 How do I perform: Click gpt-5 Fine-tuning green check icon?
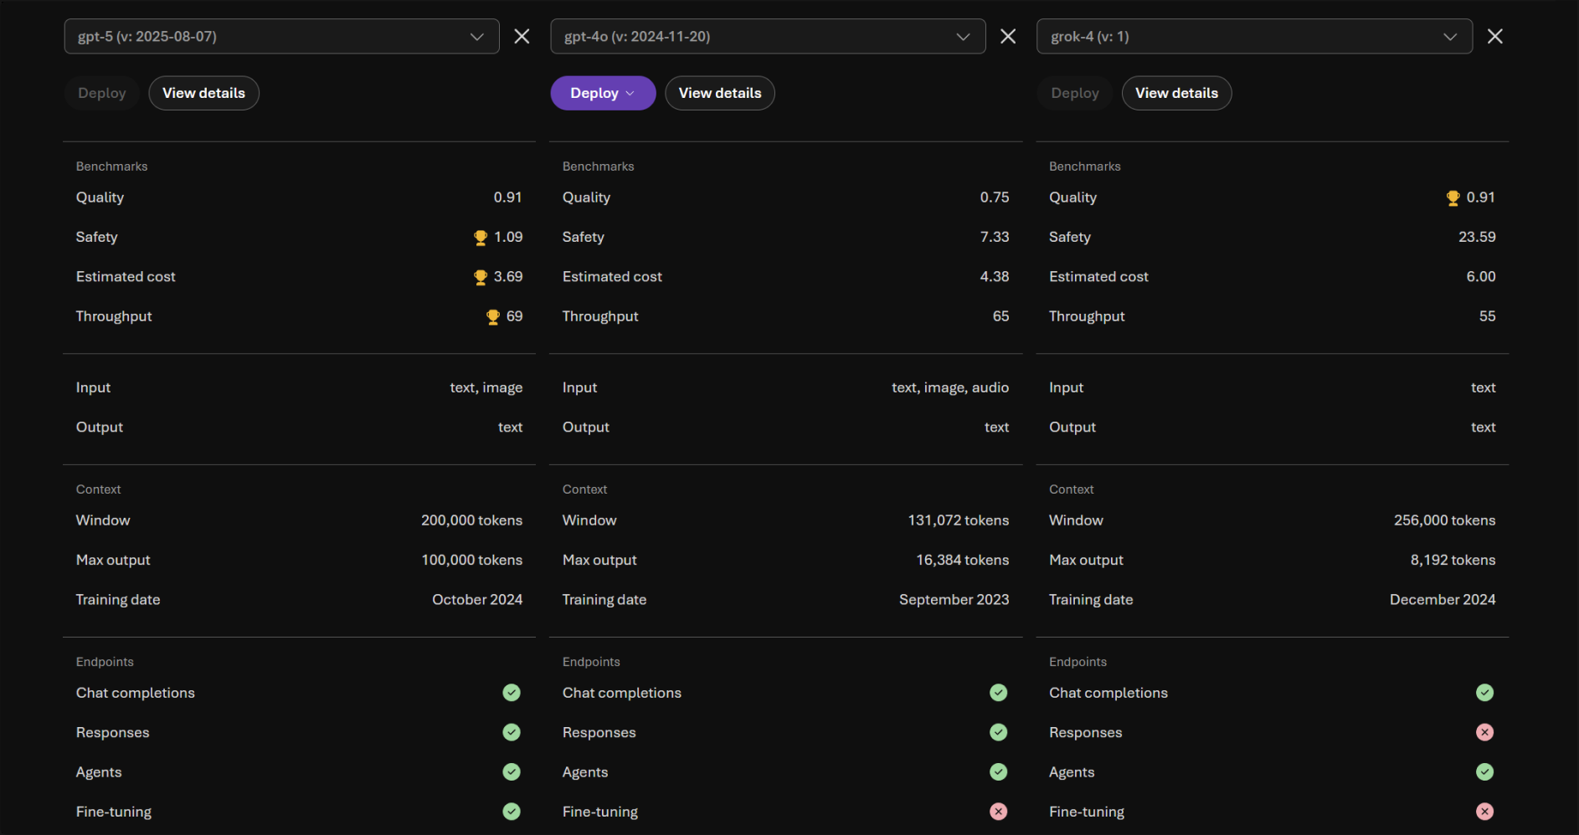point(512,812)
